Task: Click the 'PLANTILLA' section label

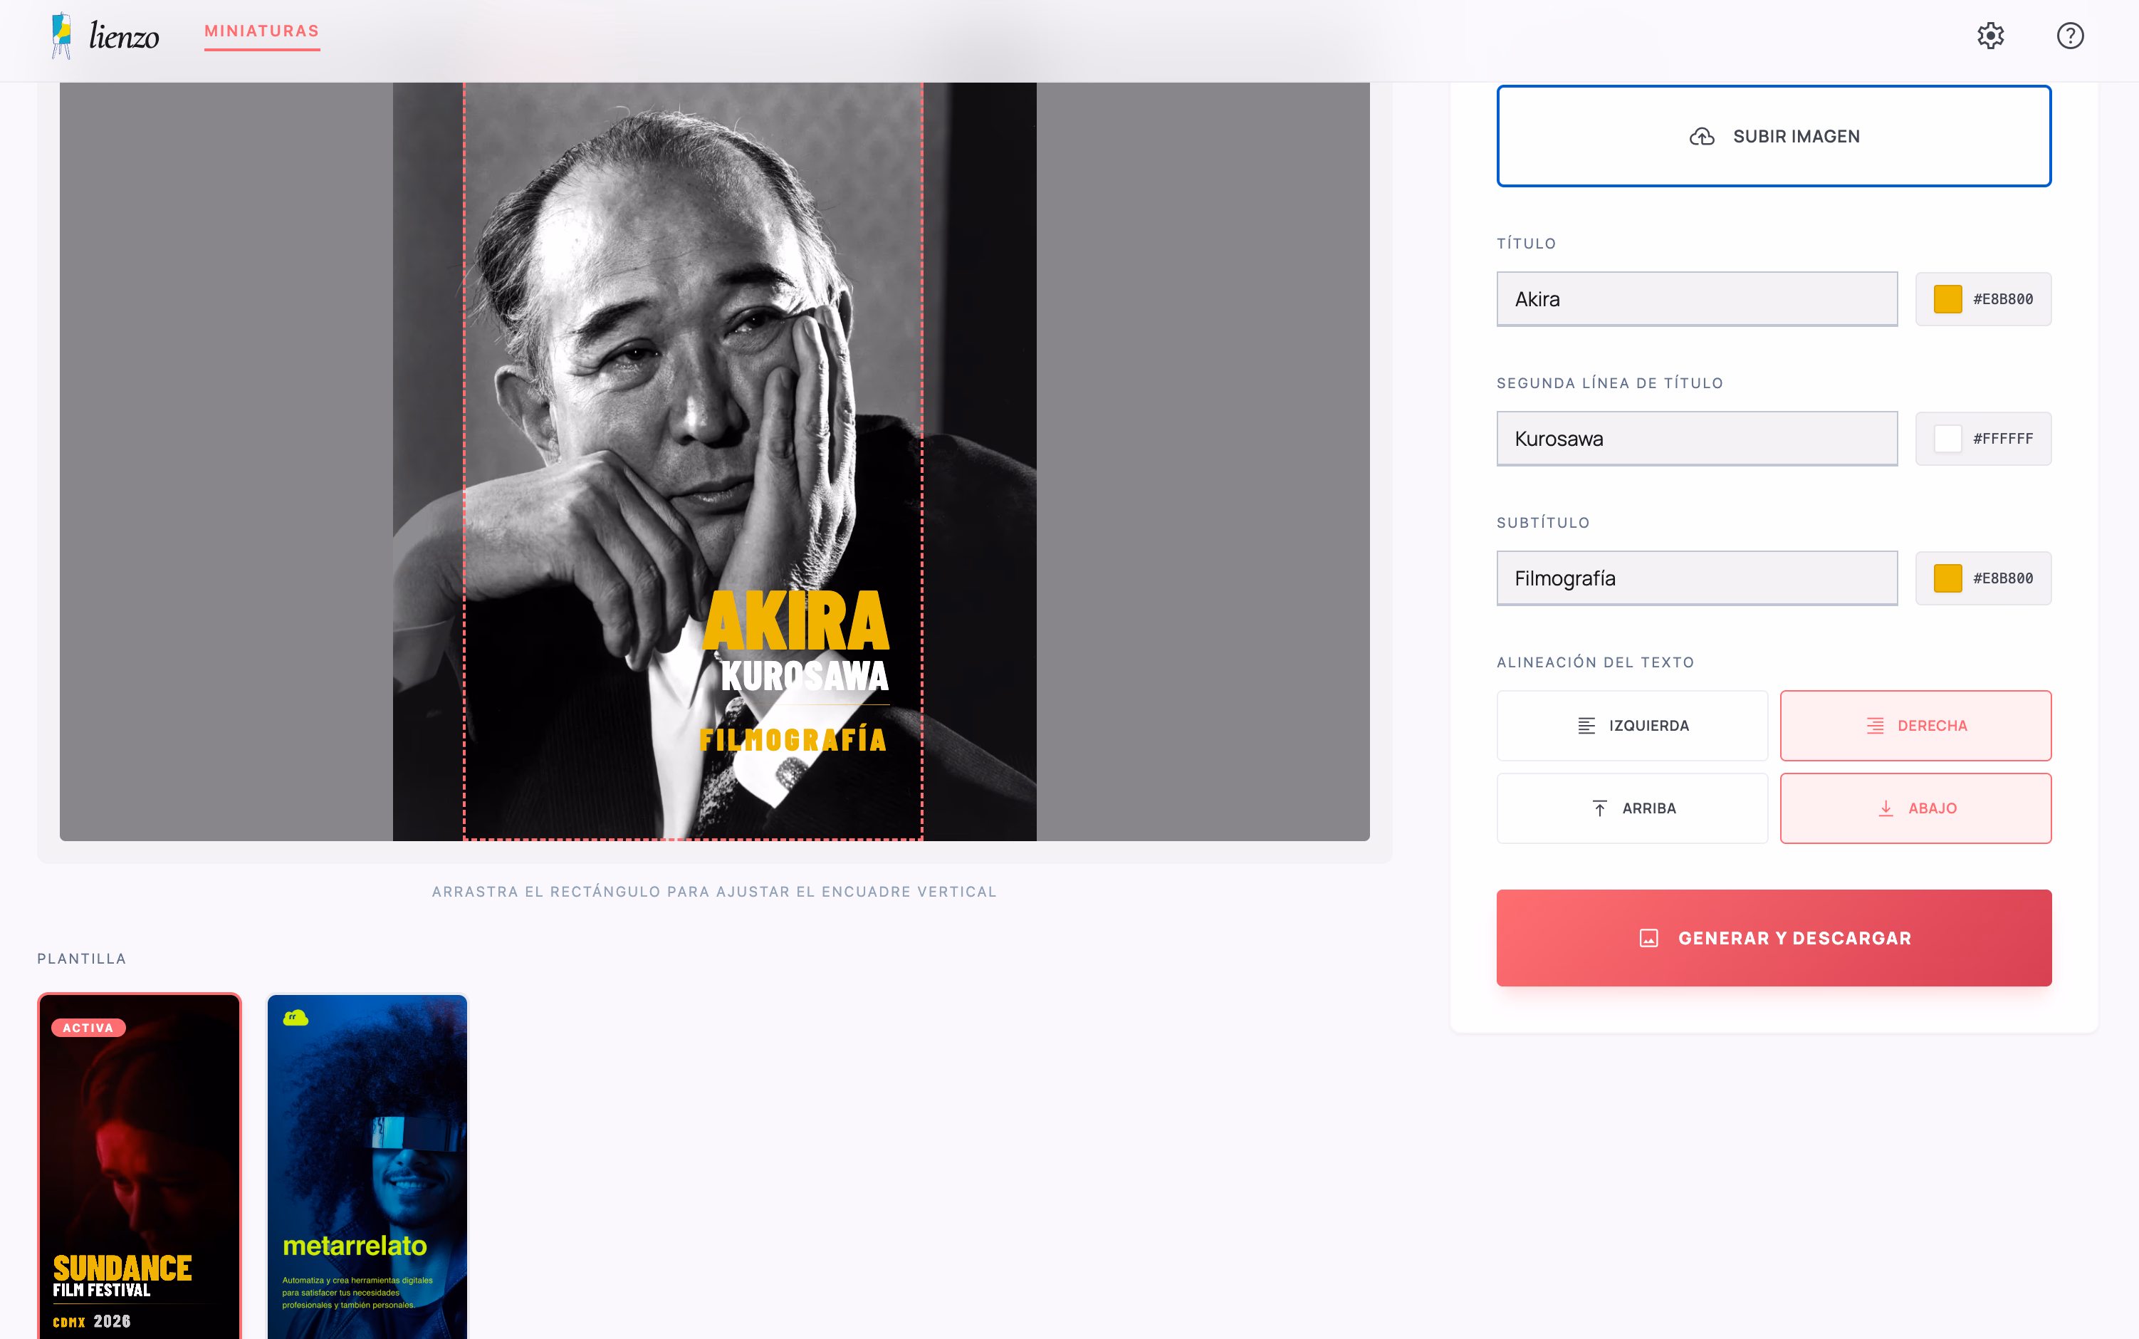Action: pos(81,958)
